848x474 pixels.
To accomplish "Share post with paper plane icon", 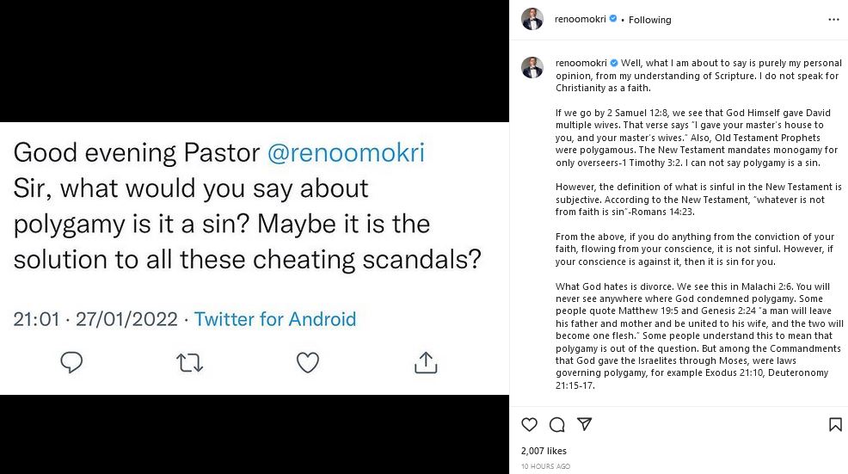I will click(x=584, y=424).
